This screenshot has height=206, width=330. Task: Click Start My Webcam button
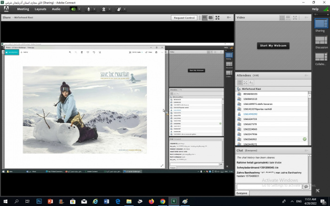[x=273, y=46]
